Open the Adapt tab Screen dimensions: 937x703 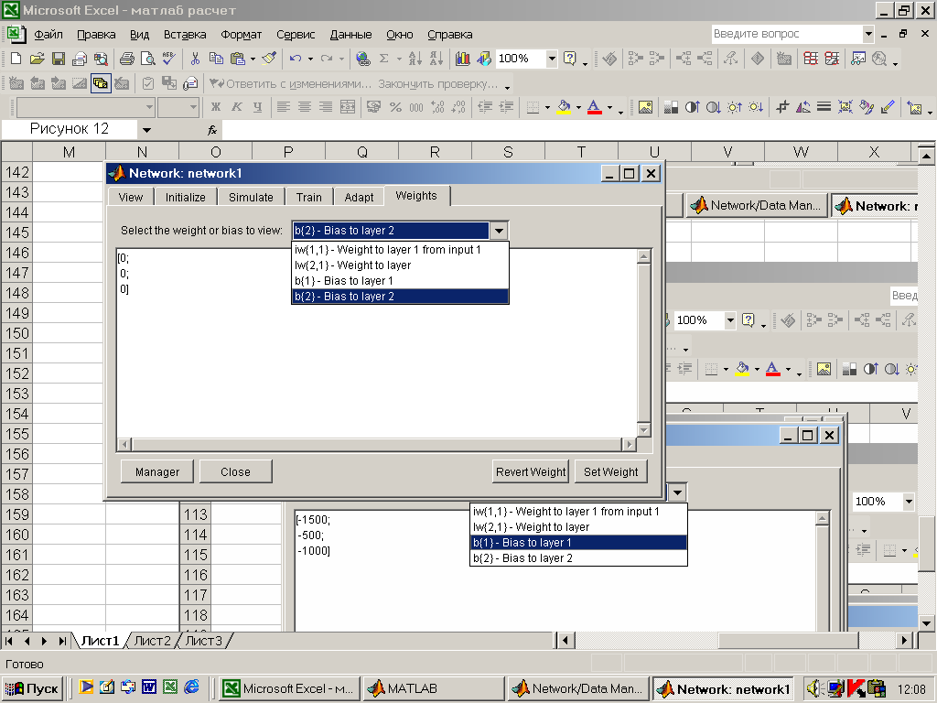pos(359,198)
